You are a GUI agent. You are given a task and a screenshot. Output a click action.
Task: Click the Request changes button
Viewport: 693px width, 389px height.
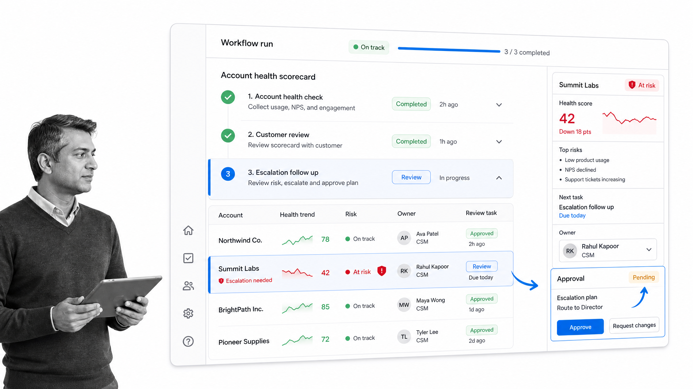[634, 325]
